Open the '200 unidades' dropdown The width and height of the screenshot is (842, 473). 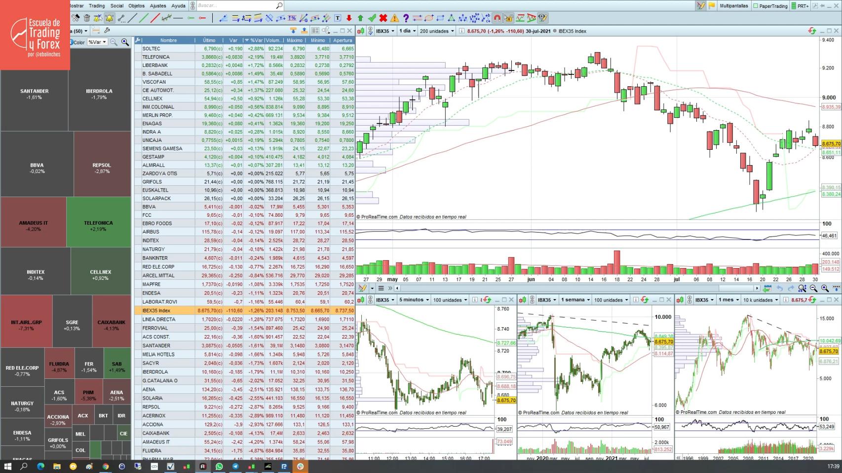pos(437,31)
